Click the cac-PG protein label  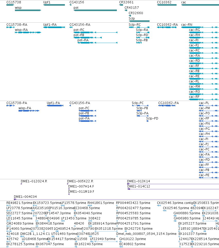[x=204, y=129]
